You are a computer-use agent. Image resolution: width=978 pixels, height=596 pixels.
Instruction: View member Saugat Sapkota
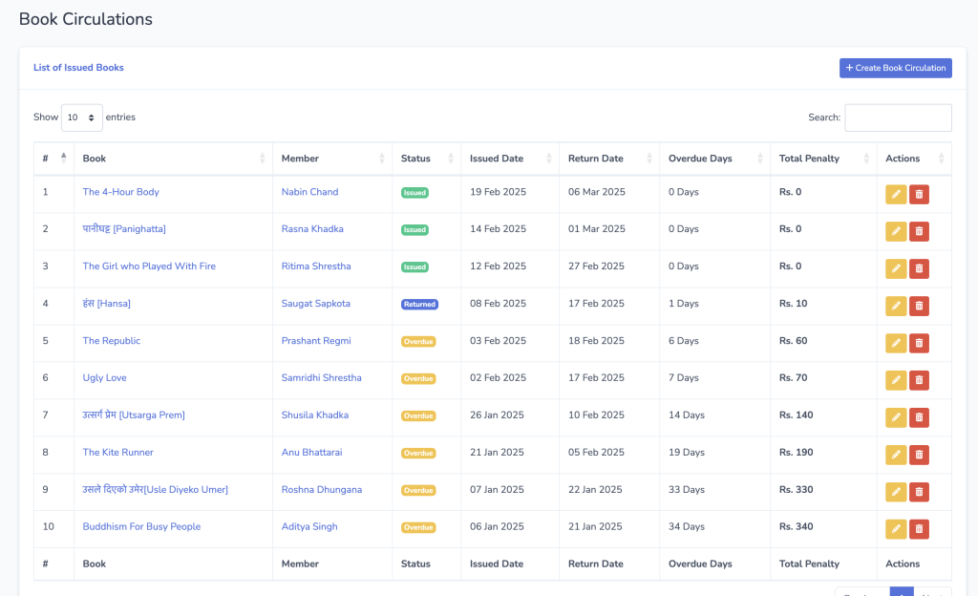[x=315, y=304]
